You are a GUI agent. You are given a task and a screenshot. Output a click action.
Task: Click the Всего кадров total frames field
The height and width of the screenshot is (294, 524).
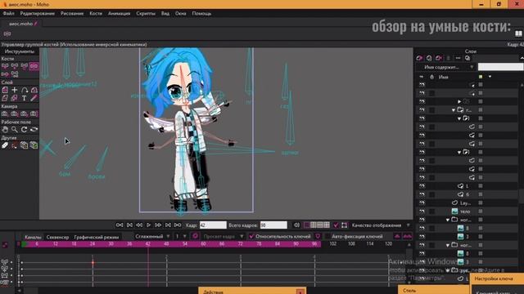click(x=273, y=225)
